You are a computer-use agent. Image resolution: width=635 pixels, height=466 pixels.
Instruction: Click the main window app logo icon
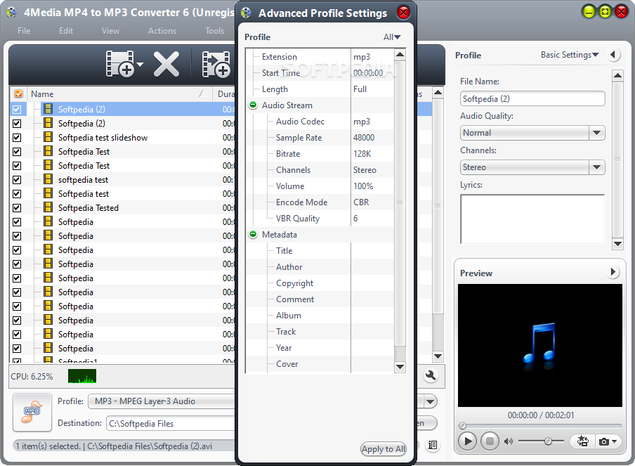(x=11, y=12)
